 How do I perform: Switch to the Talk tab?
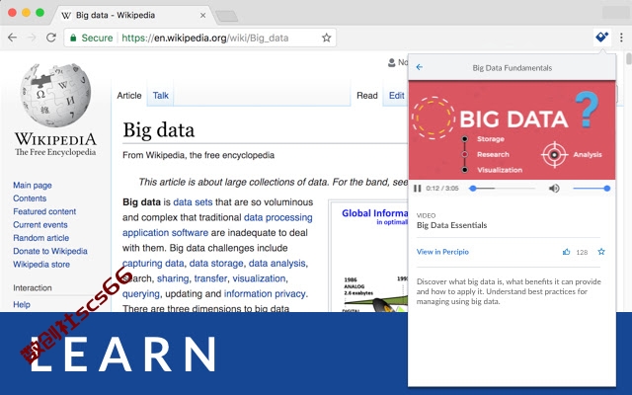(160, 96)
